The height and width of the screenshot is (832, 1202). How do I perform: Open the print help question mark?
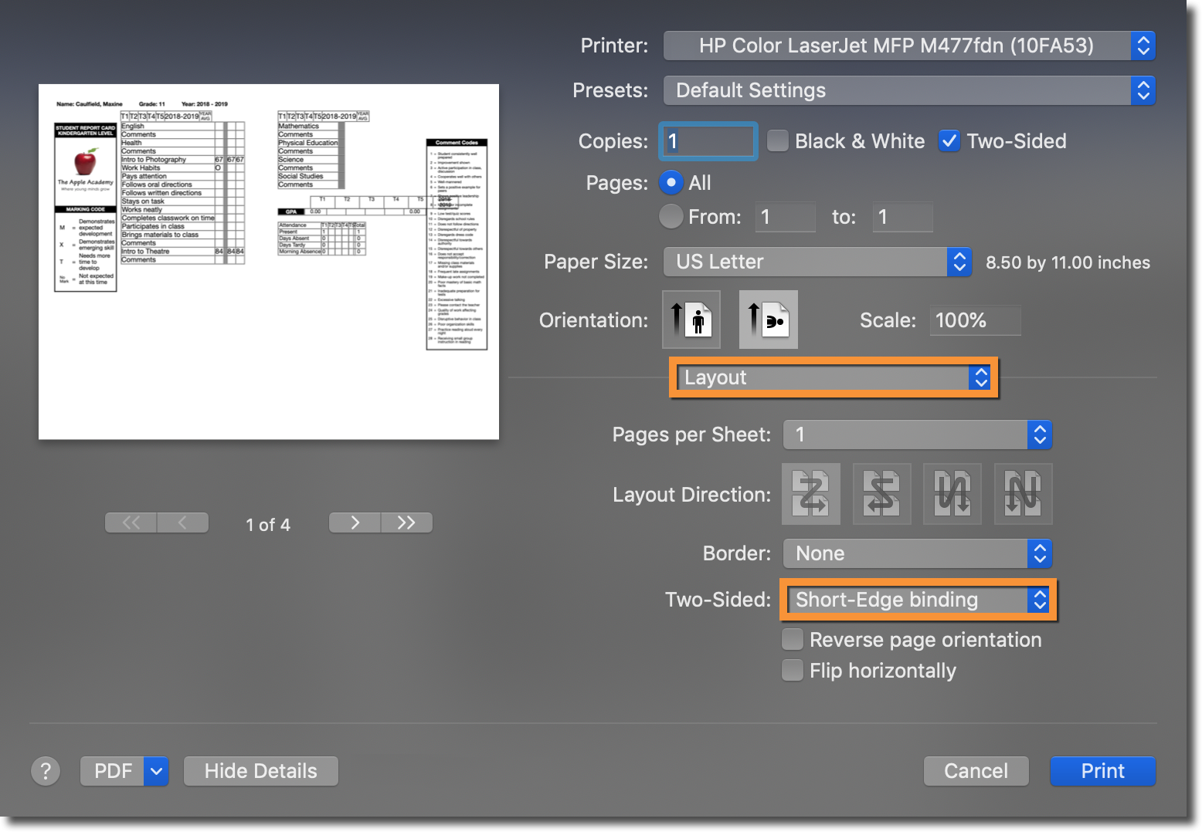tap(46, 771)
